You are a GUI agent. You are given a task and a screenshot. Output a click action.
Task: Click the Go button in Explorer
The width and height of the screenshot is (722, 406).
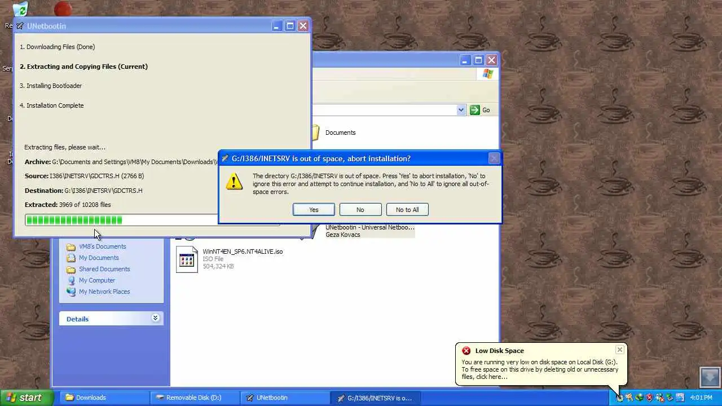pos(480,110)
